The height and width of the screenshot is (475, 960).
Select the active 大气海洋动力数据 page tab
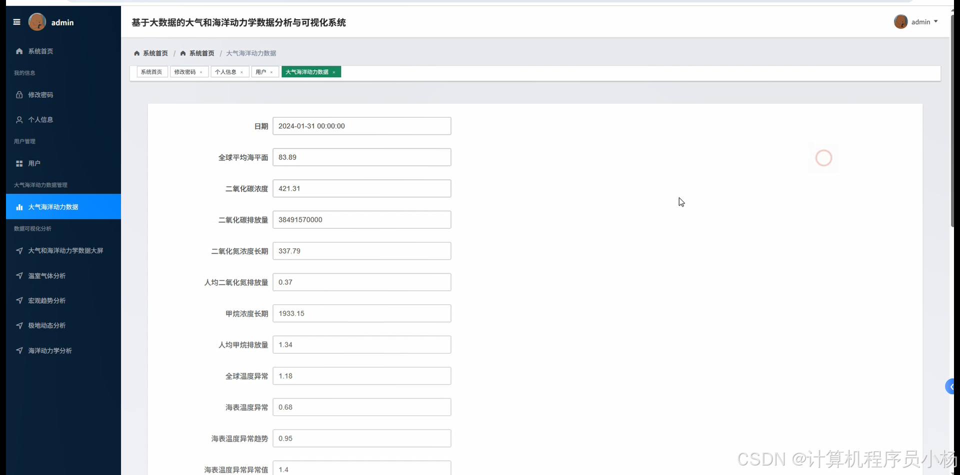(311, 72)
